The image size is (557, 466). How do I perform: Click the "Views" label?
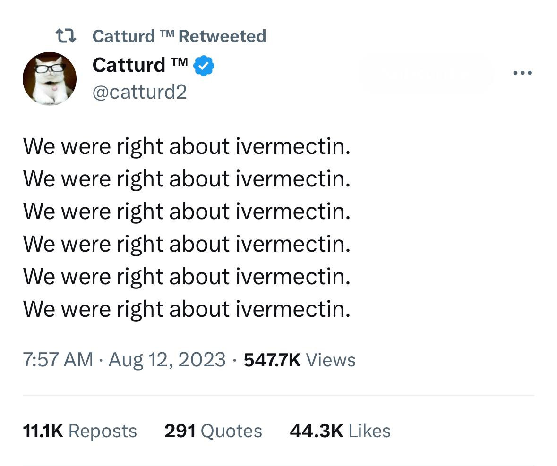click(x=331, y=360)
